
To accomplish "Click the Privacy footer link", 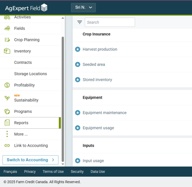I will point(30,172).
